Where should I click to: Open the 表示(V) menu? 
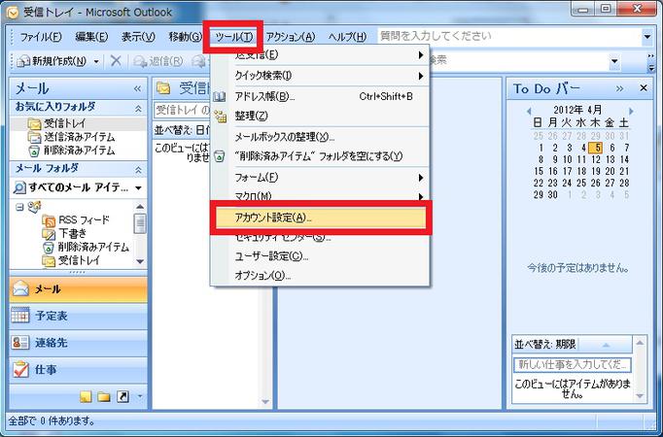click(x=138, y=37)
